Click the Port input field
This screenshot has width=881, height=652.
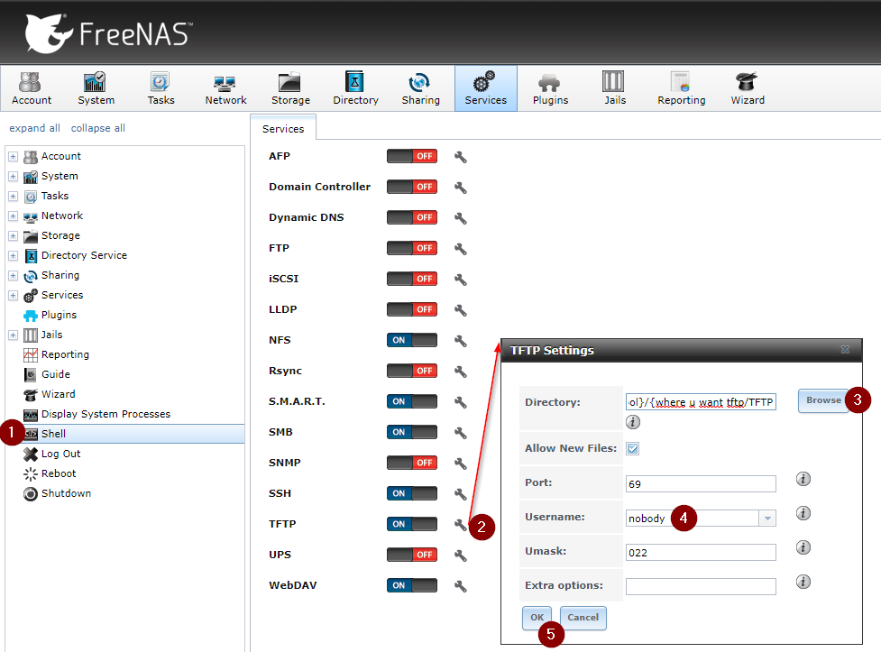(x=701, y=484)
